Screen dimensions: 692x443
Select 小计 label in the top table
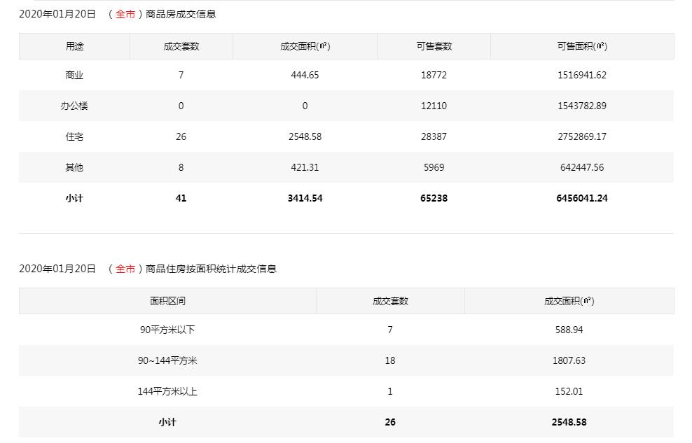[x=74, y=198]
